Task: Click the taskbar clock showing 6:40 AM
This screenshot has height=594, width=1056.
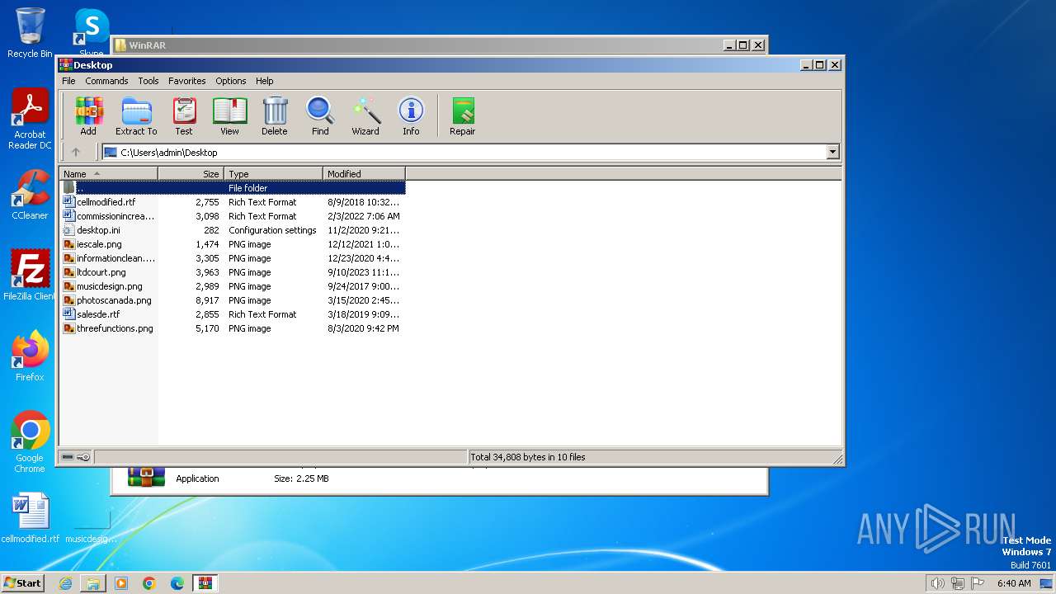Action: (1014, 583)
